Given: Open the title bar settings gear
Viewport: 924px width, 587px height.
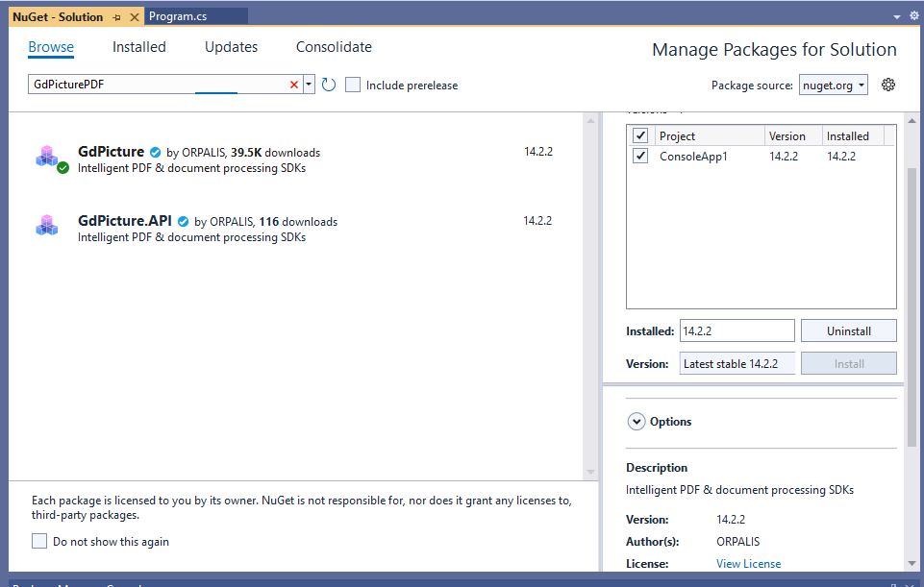Looking at the screenshot, I should coord(913,15).
